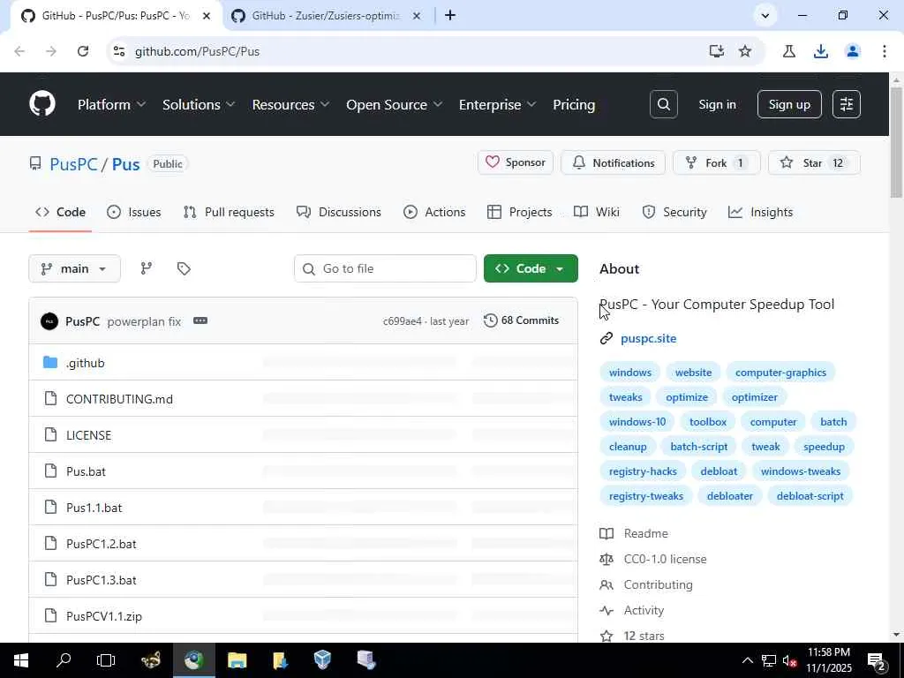904x678 pixels.
Task: Bookmark this page with the star icon
Action: click(745, 51)
